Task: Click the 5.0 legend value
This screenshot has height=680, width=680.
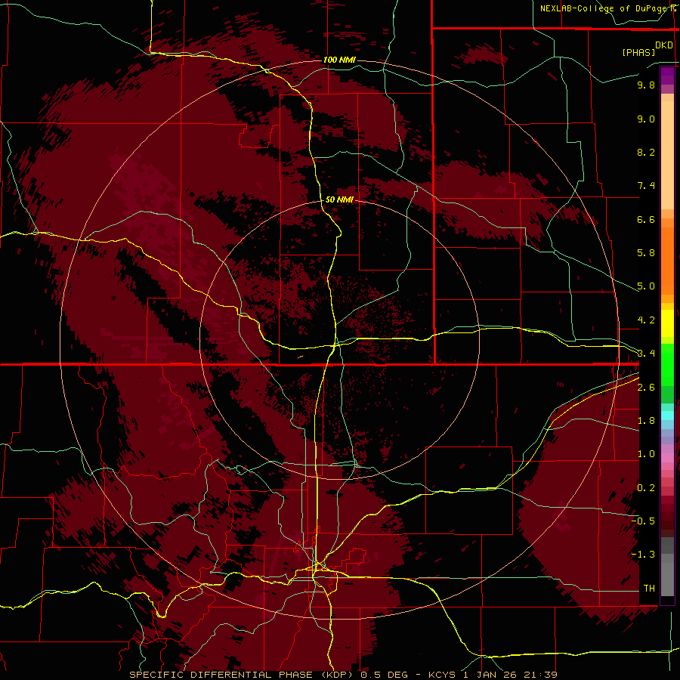Action: tap(646, 286)
